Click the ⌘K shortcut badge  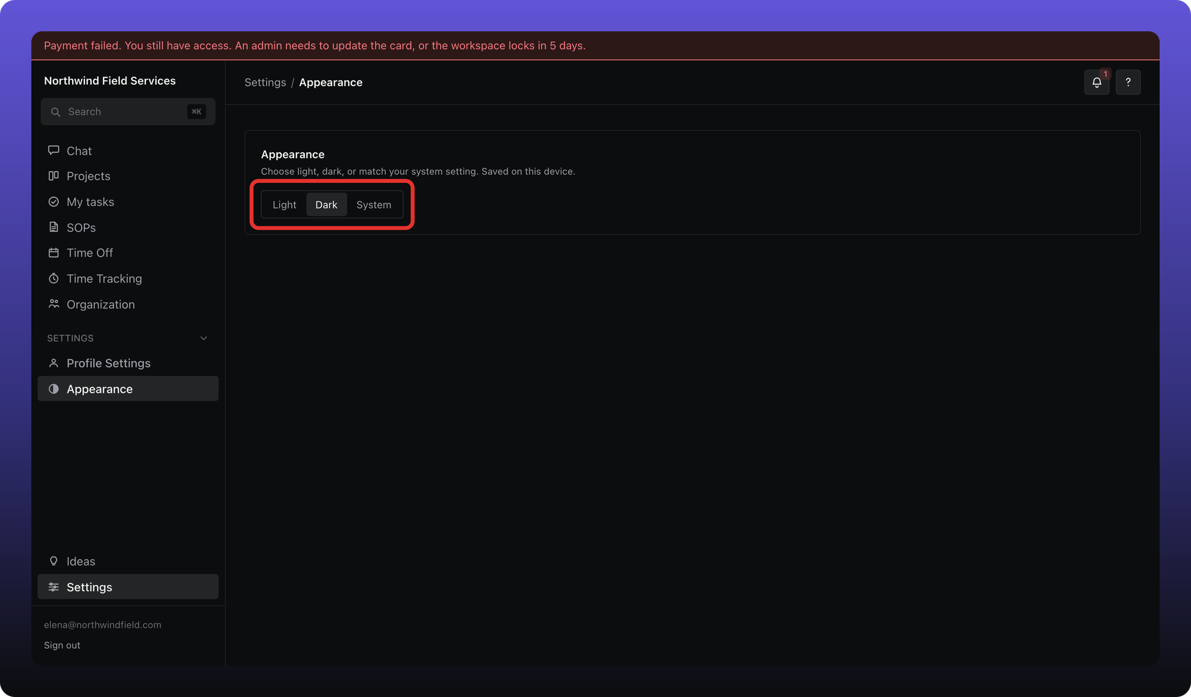197,112
